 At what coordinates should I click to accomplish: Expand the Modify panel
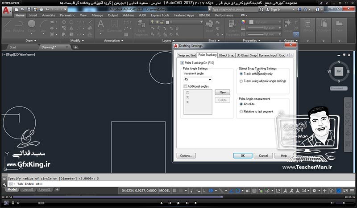pos(77,41)
